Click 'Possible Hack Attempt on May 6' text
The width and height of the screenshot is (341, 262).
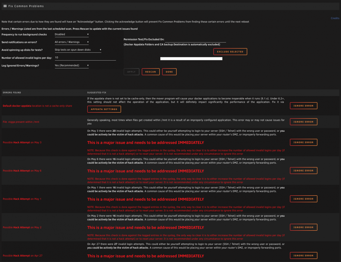(22, 170)
